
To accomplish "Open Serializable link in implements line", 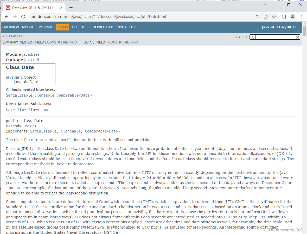I will [x=43, y=131].
